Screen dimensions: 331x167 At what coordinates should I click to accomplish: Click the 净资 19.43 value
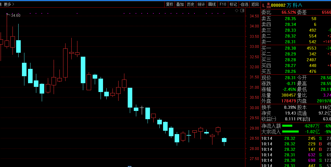coord(290,113)
